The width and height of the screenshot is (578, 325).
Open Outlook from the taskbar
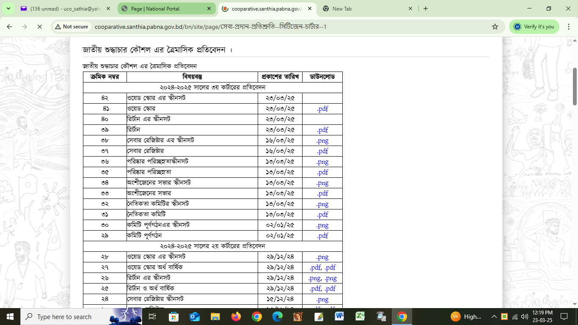click(194, 317)
